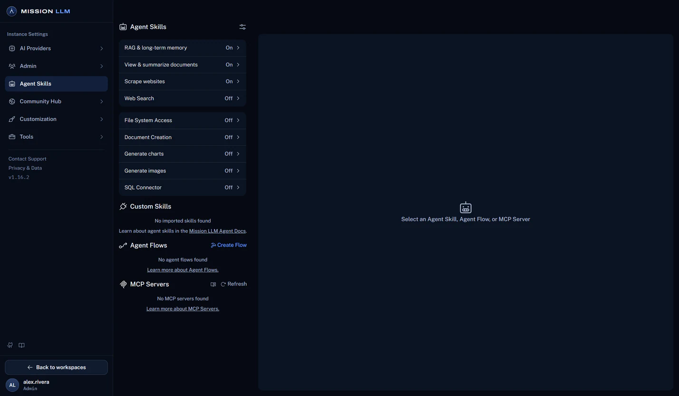Viewport: 679px width, 396px height.
Task: Click the left arrow on Back to workspaces
Action: click(30, 367)
